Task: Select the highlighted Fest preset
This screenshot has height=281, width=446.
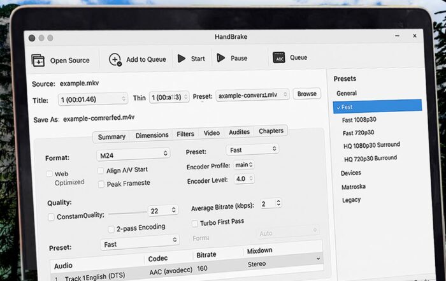Action: click(377, 106)
